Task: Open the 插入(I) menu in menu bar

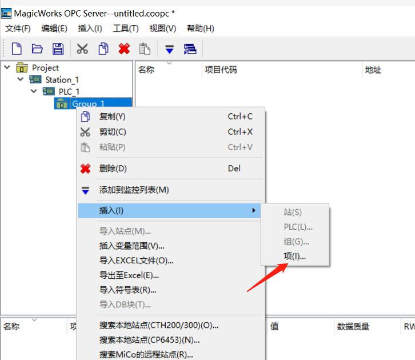Action: pos(90,29)
